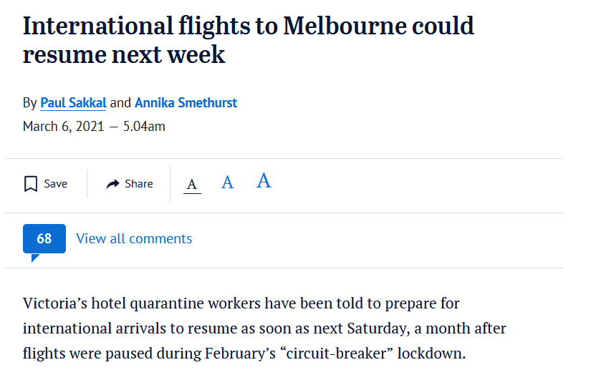Click the quoted "circuit-breaker" phrase
The image size is (596, 370).
coord(337,354)
